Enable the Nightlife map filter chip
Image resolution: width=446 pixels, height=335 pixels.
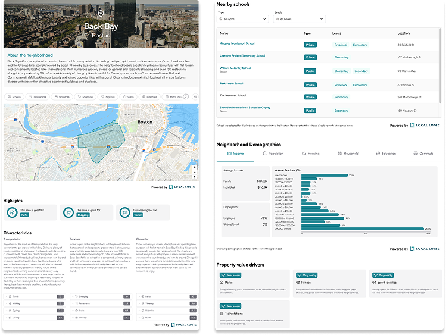(x=108, y=96)
